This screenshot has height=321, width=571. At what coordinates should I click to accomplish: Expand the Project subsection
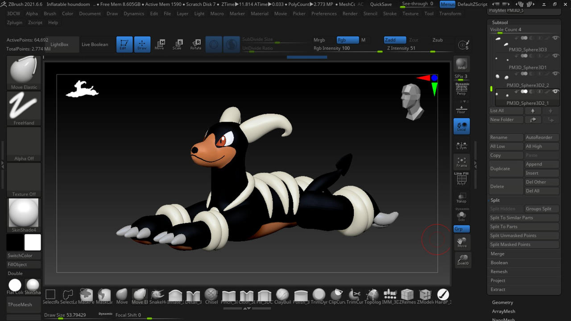coord(498,280)
